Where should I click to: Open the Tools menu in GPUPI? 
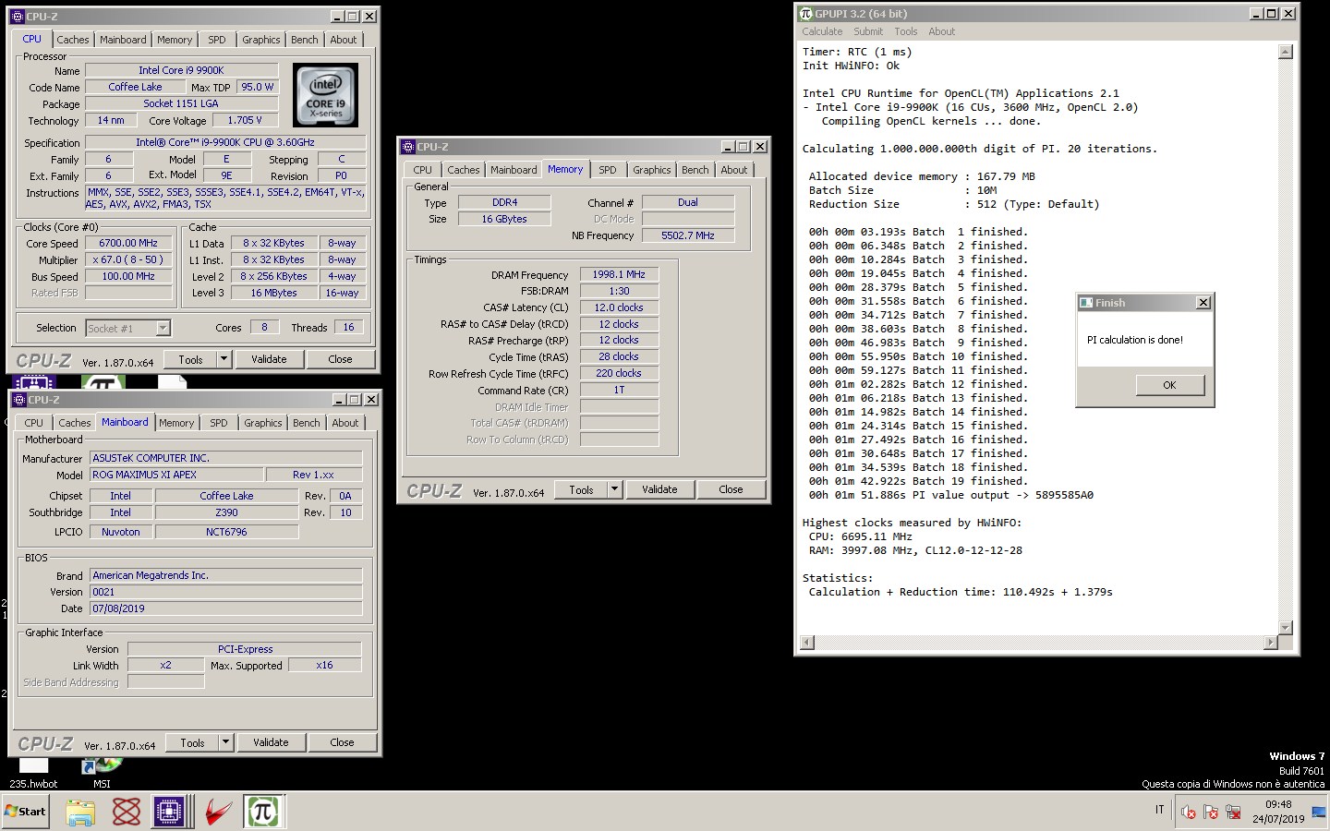point(906,31)
